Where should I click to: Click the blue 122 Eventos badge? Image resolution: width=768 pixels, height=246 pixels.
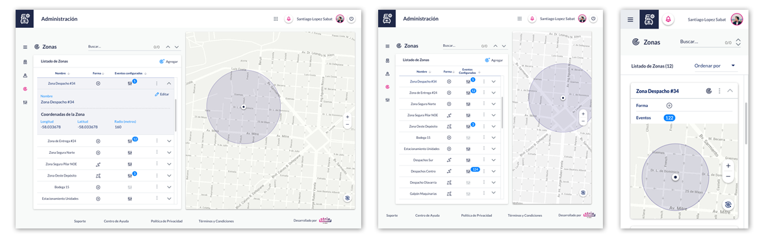669,118
